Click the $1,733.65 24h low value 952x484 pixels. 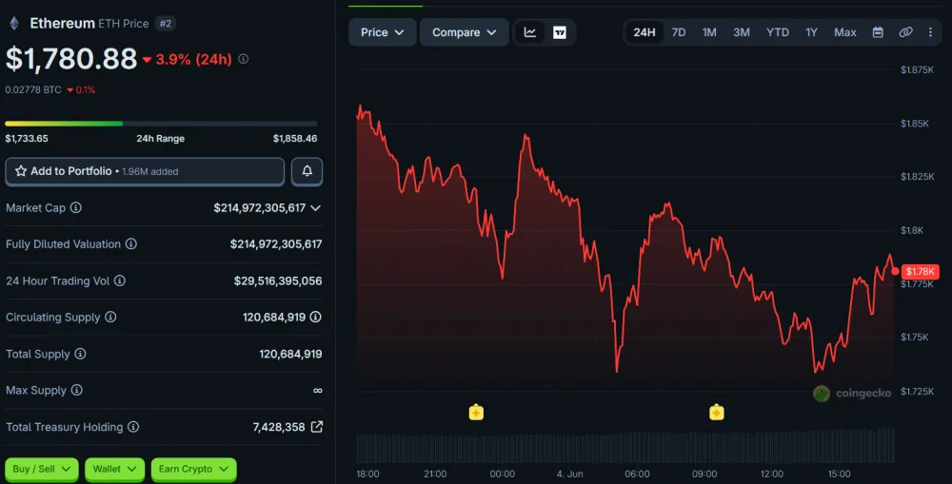27,138
